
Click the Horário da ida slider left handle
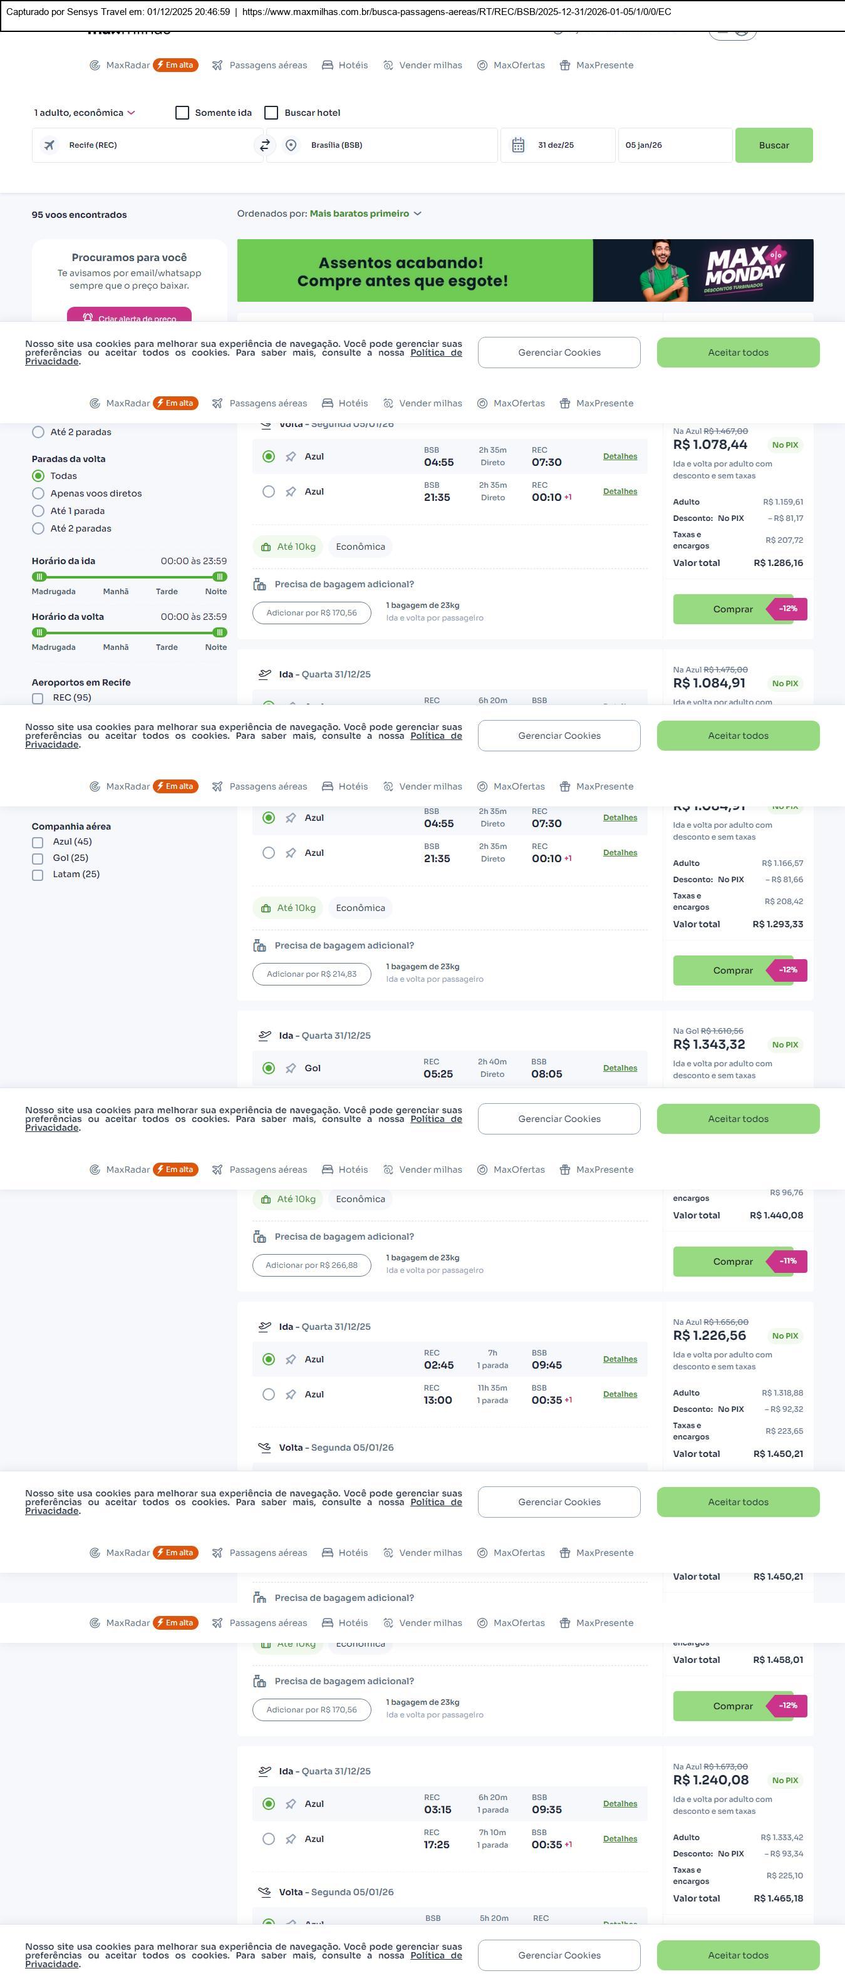tap(39, 577)
